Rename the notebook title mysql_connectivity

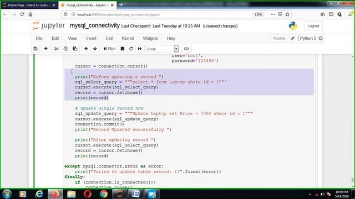click(95, 26)
